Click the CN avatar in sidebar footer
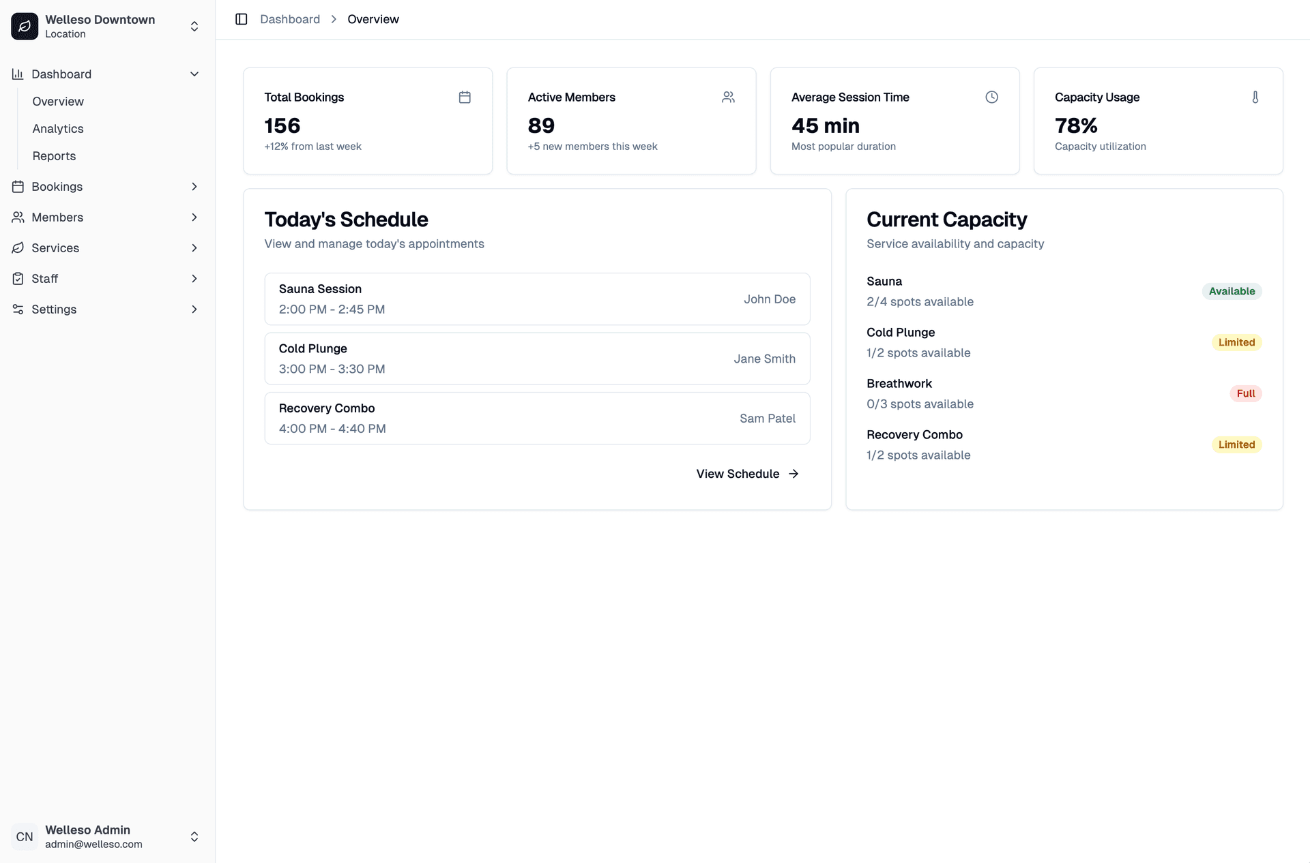 (x=25, y=836)
